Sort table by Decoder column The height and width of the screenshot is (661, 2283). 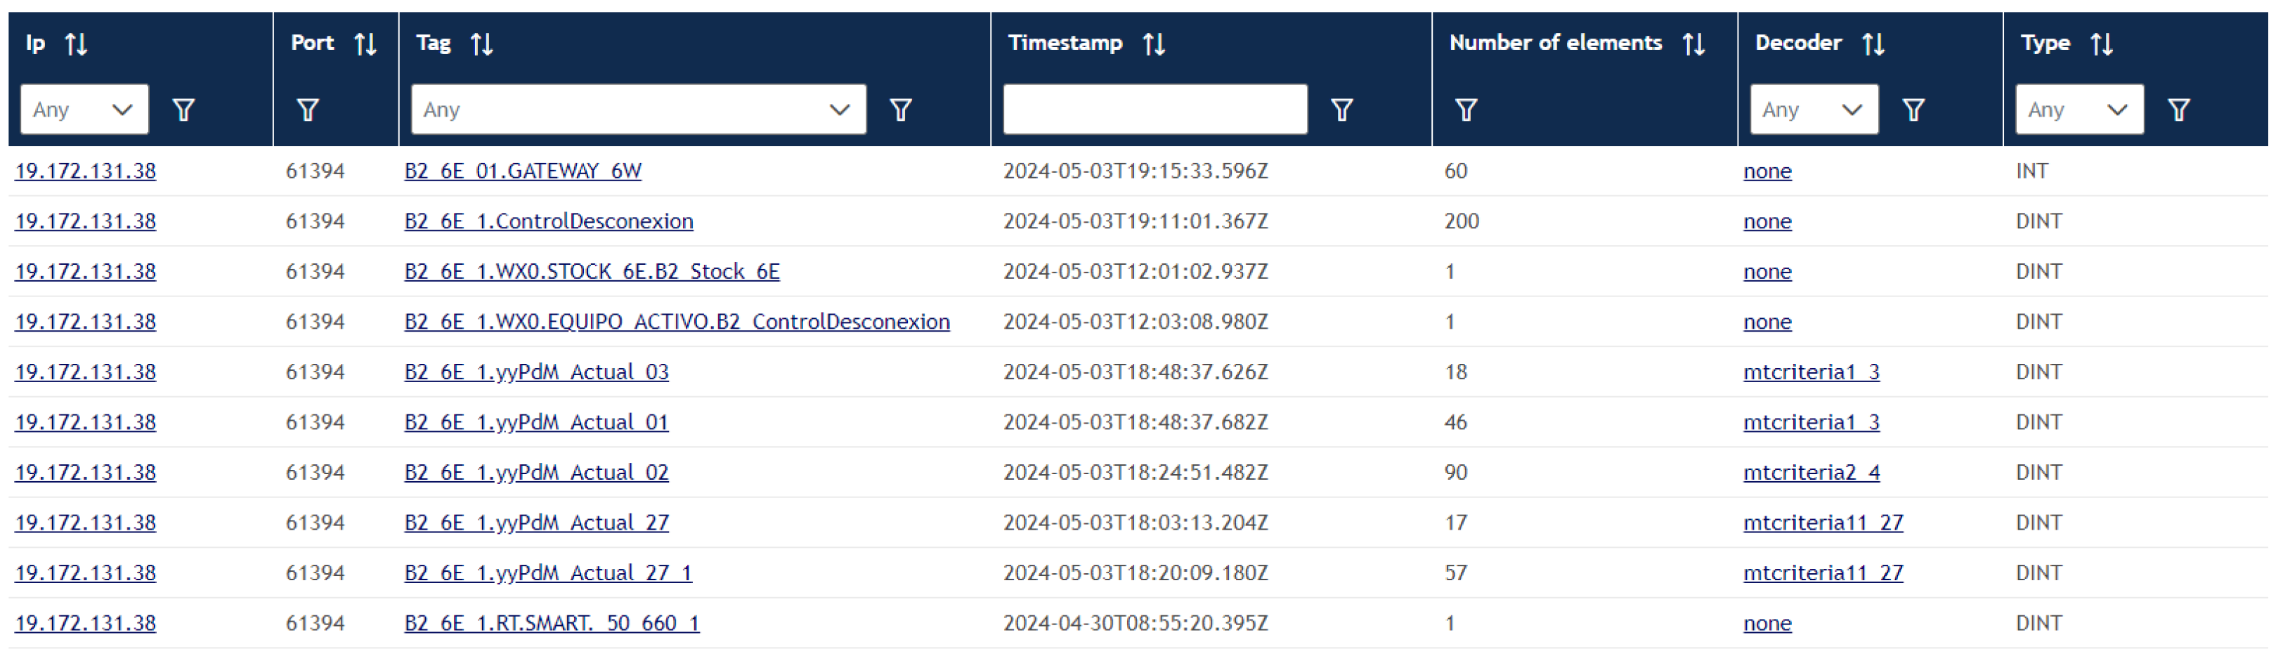1873,44
